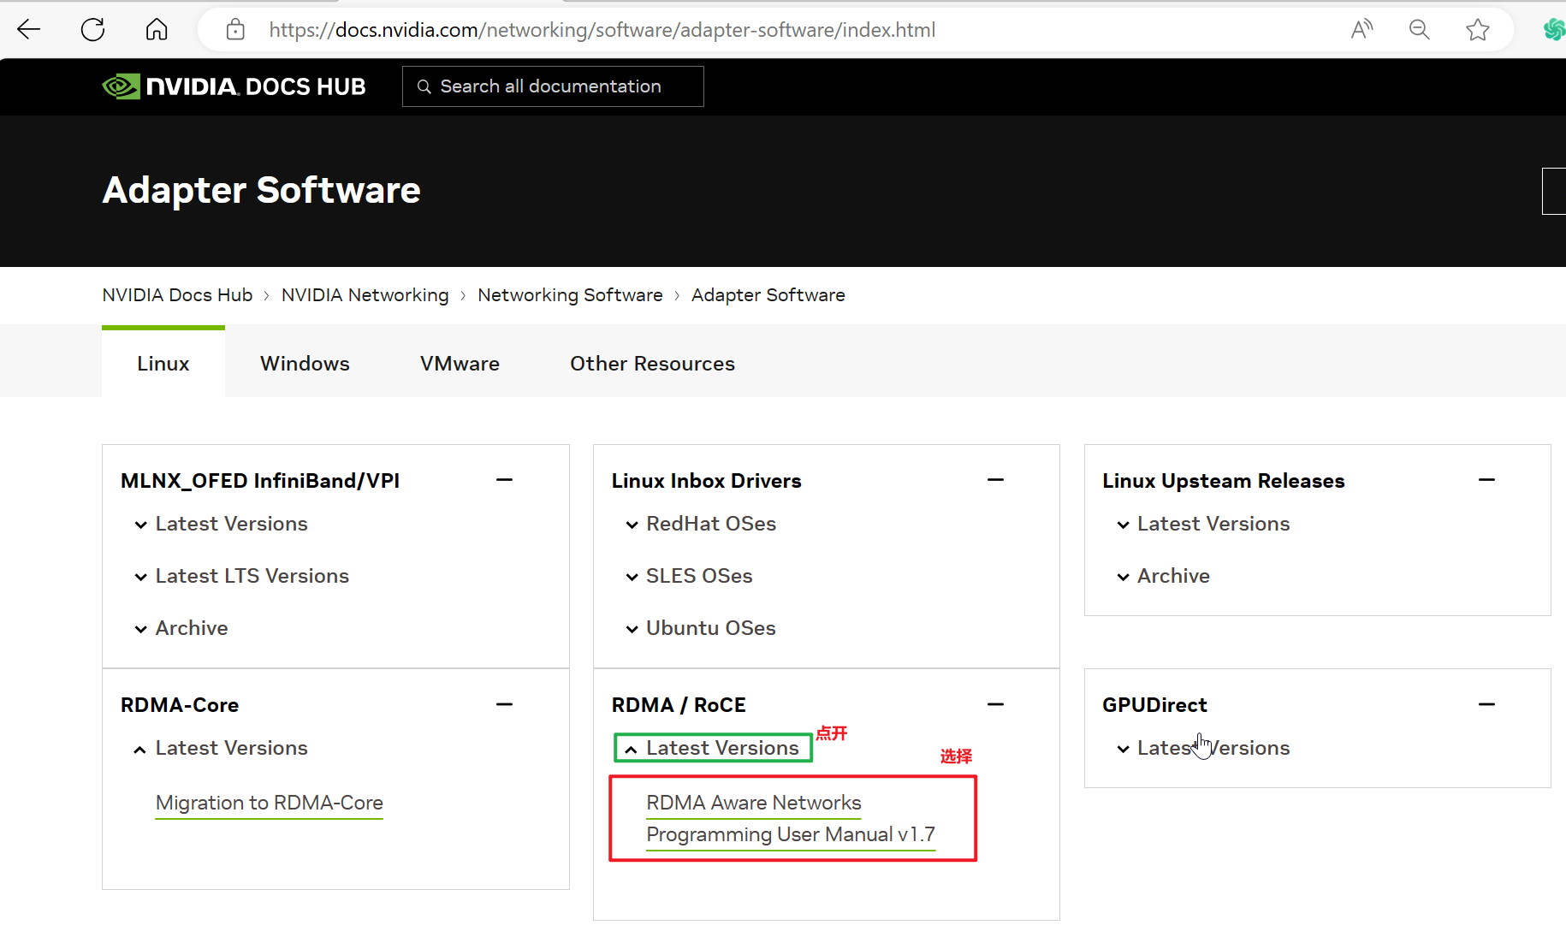The height and width of the screenshot is (943, 1566).
Task: Focus the Search all documentation field
Action: click(553, 86)
